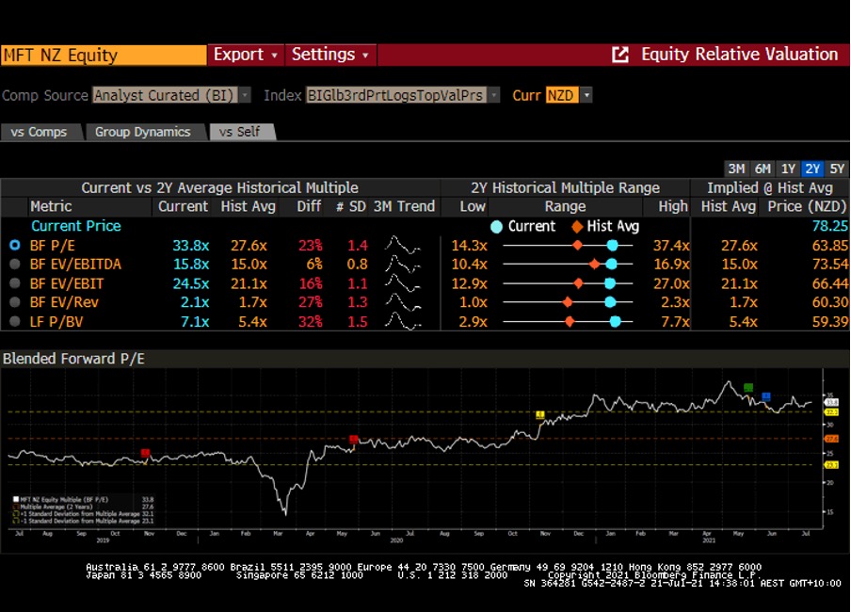Click the Equity Relative Valuation pop-out icon

[620, 55]
